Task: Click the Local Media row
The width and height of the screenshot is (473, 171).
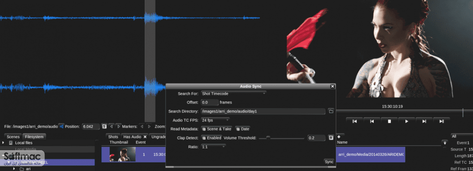Action: 47,149
